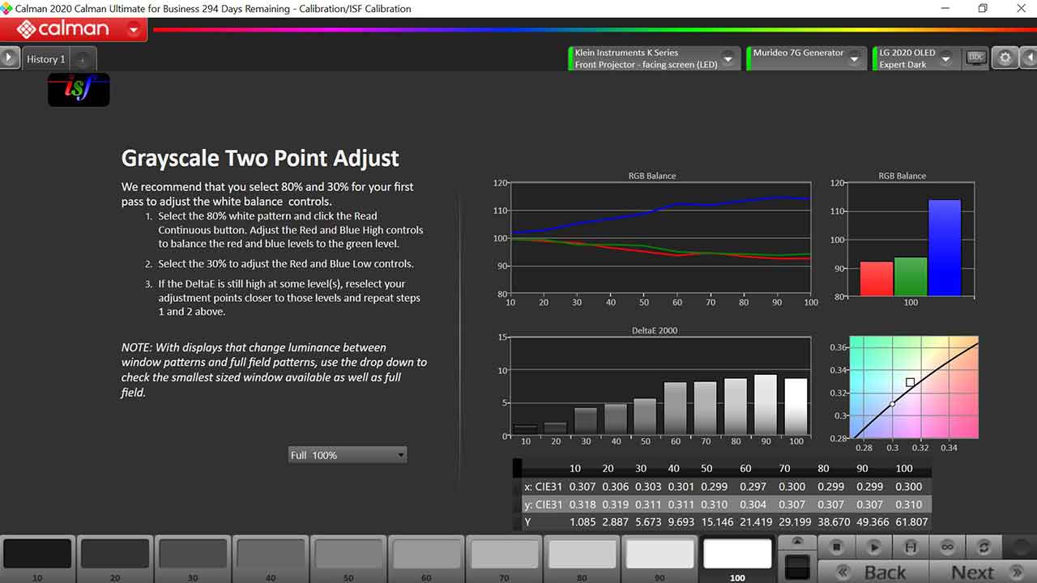Expand the left side panel arrow
Screen dimensions: 1037x583
coord(9,58)
